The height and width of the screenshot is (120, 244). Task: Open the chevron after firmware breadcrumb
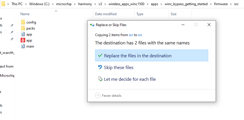coord(231,4)
